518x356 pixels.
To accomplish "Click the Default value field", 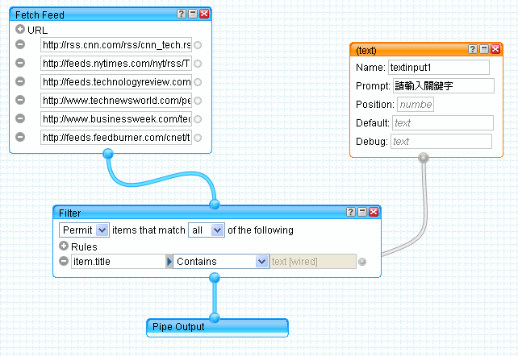I will 441,123.
